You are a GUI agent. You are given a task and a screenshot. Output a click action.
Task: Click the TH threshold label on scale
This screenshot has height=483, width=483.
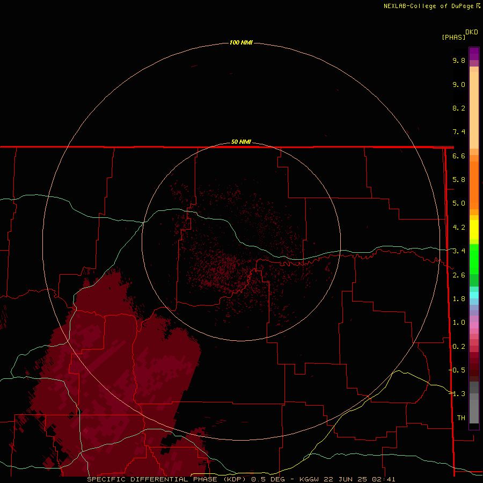pos(461,418)
